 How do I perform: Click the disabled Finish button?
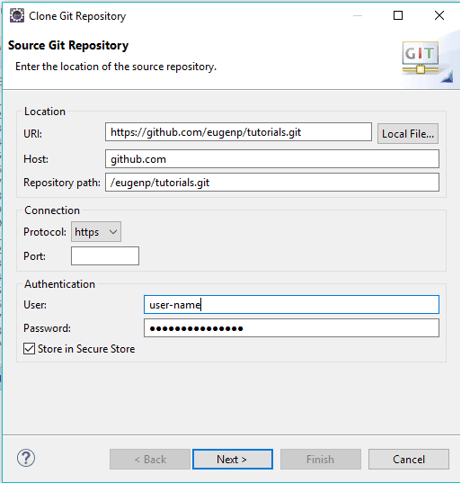pos(321,460)
